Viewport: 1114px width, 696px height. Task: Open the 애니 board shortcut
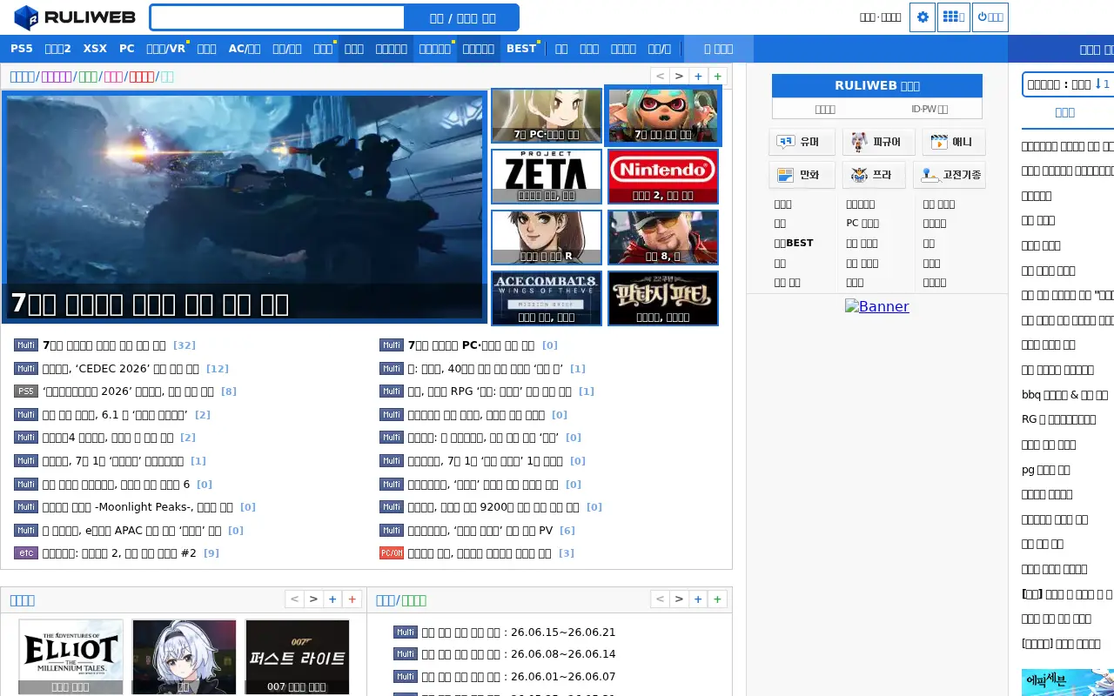(x=953, y=142)
